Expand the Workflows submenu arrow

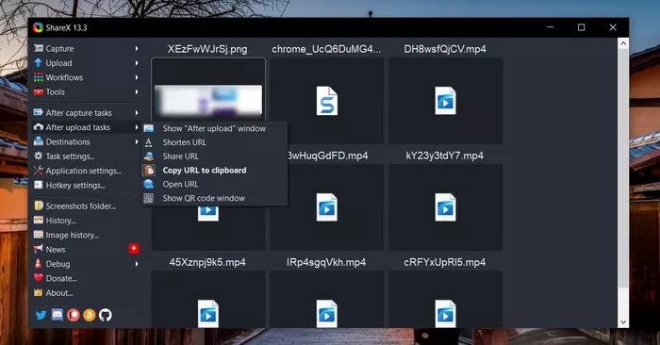(x=137, y=77)
